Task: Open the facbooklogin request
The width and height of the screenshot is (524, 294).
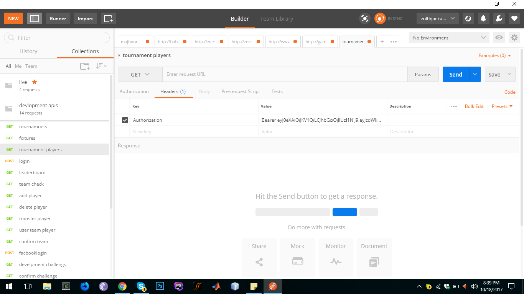Action: point(54,253)
